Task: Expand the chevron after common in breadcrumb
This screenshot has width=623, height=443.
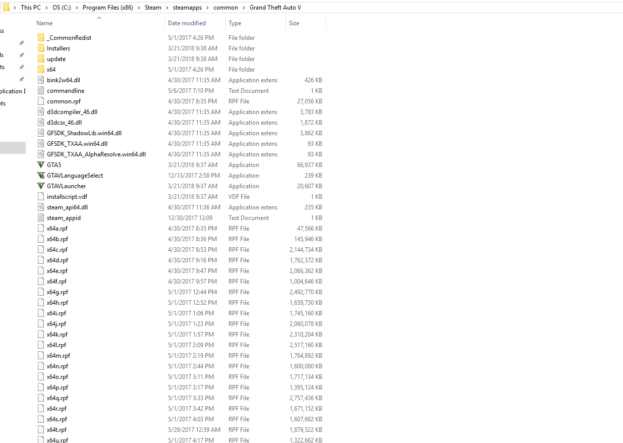Action: point(244,8)
